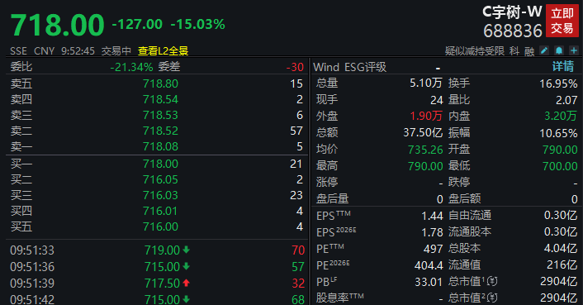Click the currency icon beside 总市值²
This screenshot has height=305, width=583.
[492, 298]
